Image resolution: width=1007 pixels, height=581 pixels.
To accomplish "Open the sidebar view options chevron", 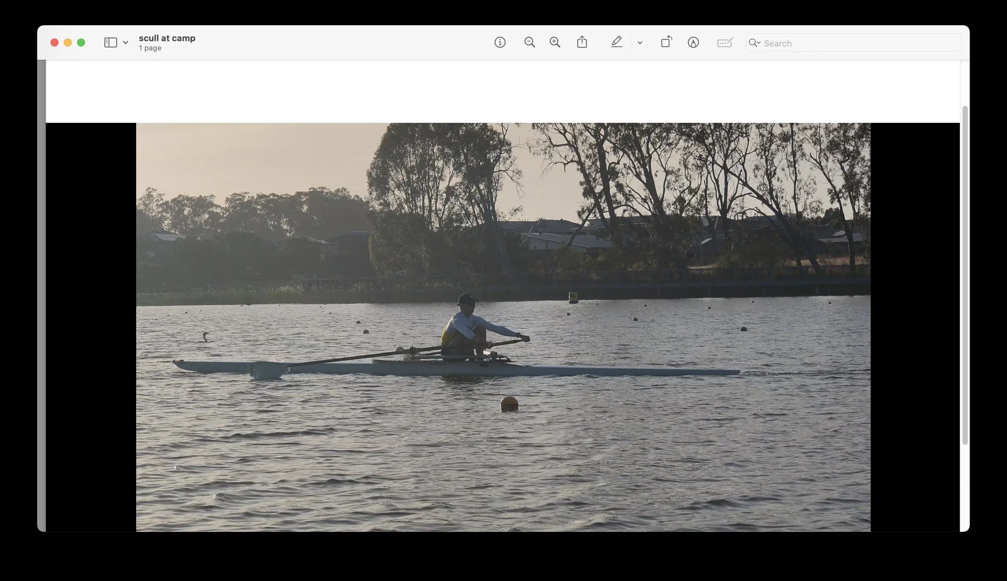I will pyautogui.click(x=125, y=42).
